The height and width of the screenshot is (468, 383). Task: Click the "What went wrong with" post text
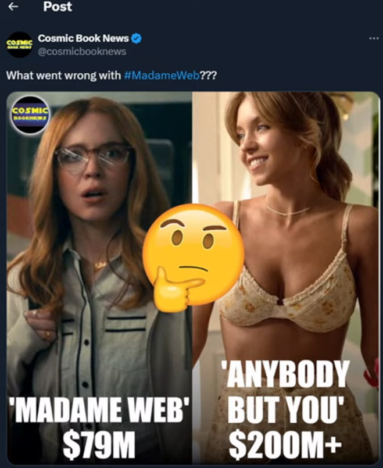coord(63,75)
